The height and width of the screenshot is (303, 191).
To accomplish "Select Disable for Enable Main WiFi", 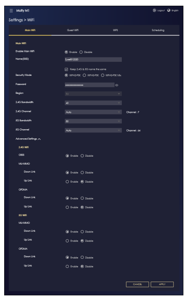I will (81, 52).
